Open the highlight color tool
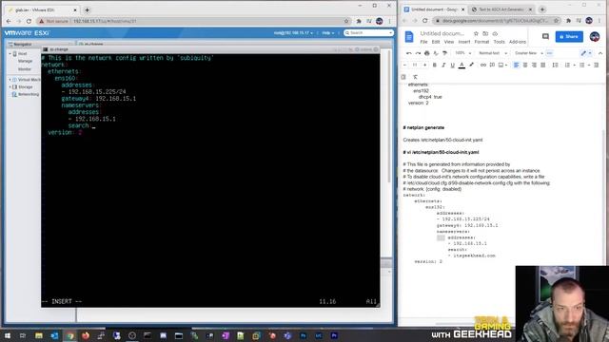The width and height of the screenshot is (609, 342). coord(471,66)
